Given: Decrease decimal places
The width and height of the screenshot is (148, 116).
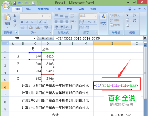Looking at the screenshot, I should (x=87, y=27).
